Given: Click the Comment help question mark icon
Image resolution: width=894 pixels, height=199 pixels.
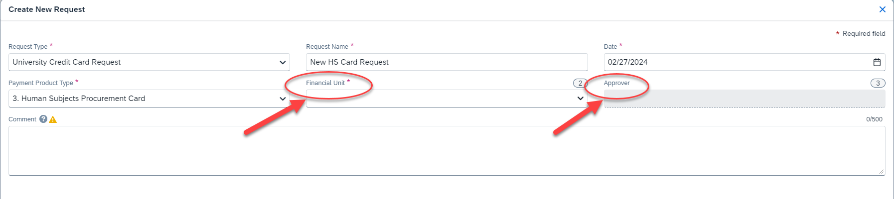Looking at the screenshot, I should coord(43,119).
